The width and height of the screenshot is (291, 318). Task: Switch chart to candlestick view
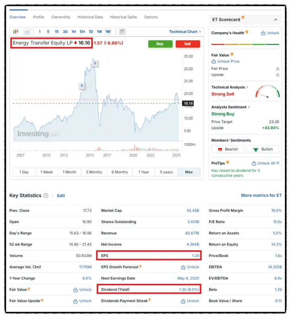pyautogui.click(x=16, y=32)
